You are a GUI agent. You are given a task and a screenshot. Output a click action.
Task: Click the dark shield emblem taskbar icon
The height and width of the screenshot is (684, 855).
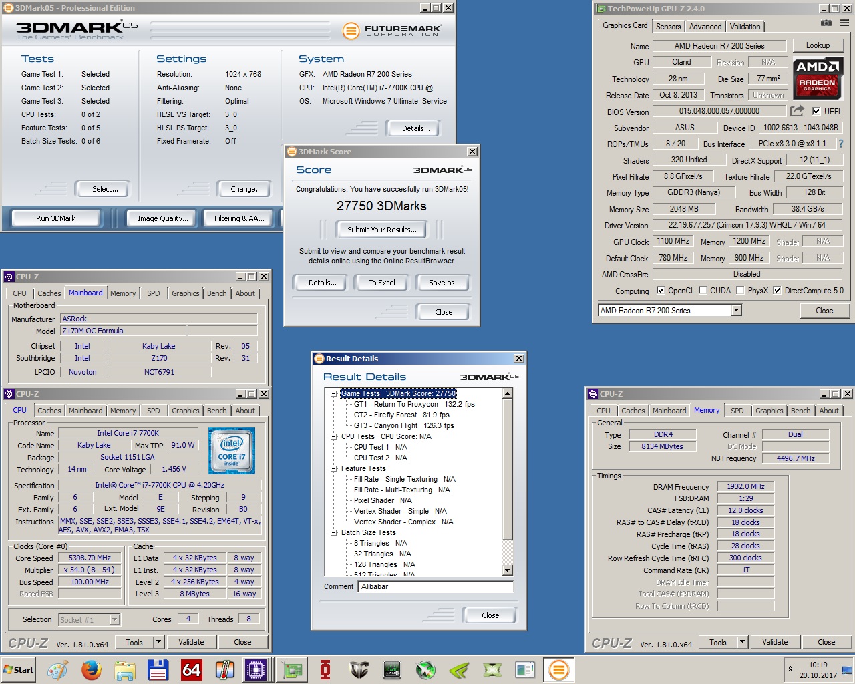tap(359, 670)
